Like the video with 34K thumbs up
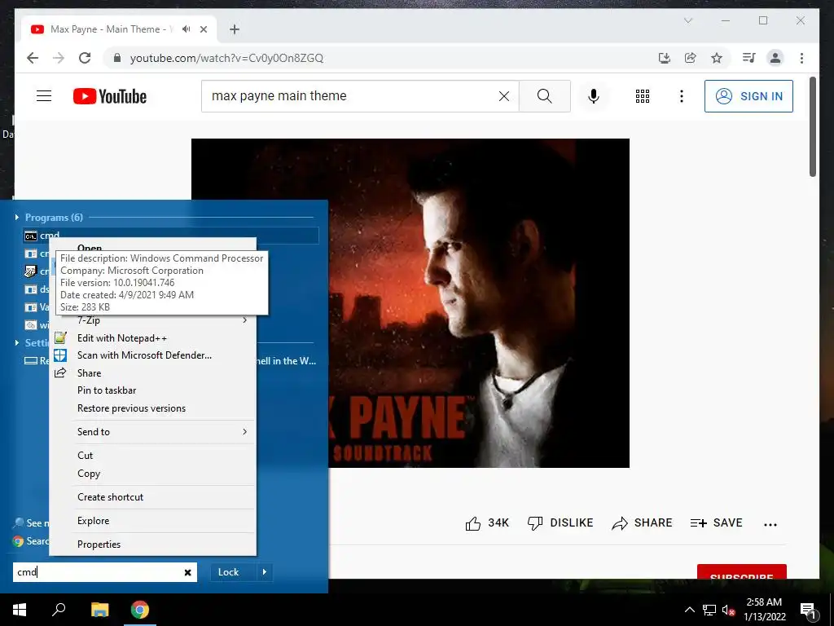This screenshot has width=834, height=626. point(487,523)
